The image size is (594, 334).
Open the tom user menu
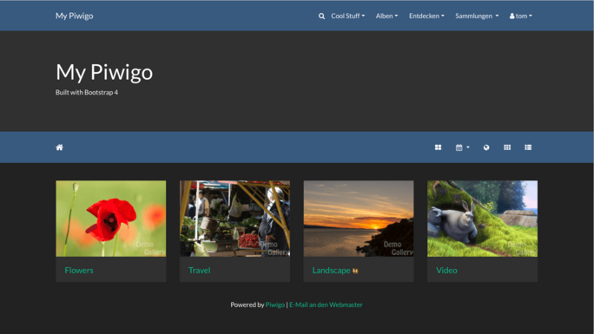521,16
